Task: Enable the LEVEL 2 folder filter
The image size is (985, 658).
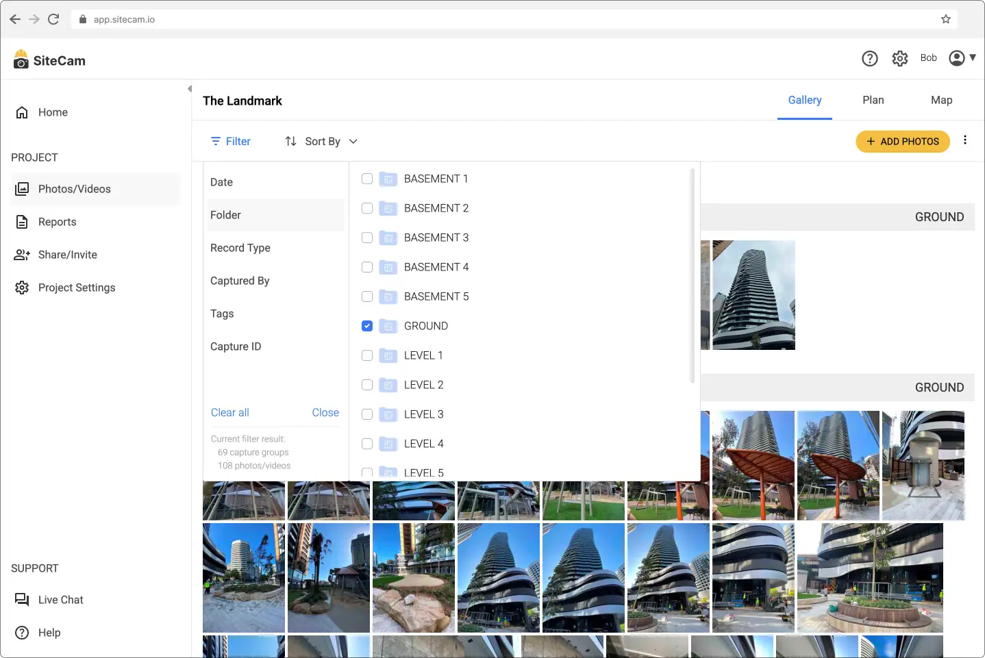Action: tap(367, 385)
